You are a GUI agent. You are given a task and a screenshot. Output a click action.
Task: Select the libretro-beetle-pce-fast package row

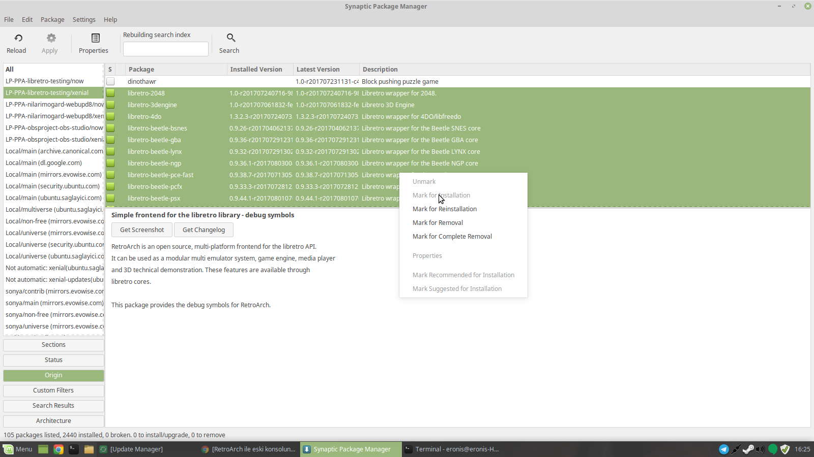point(252,175)
